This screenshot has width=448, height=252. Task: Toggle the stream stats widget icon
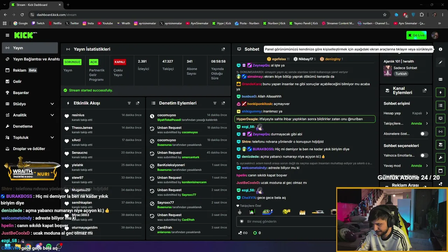point(441,132)
